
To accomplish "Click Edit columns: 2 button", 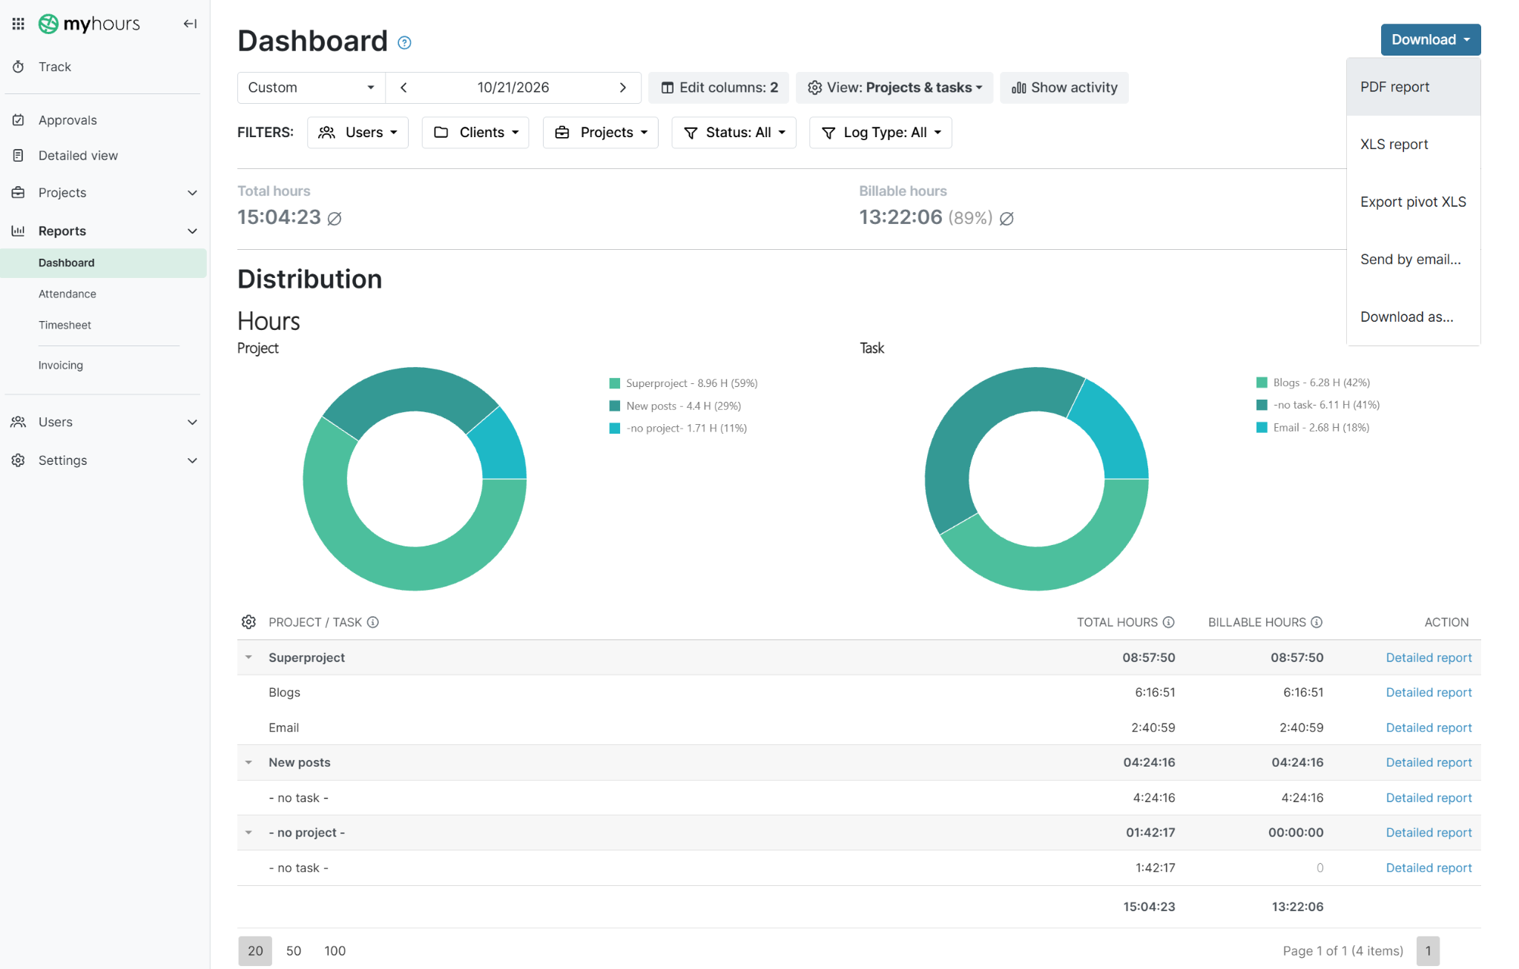I will coord(719,87).
